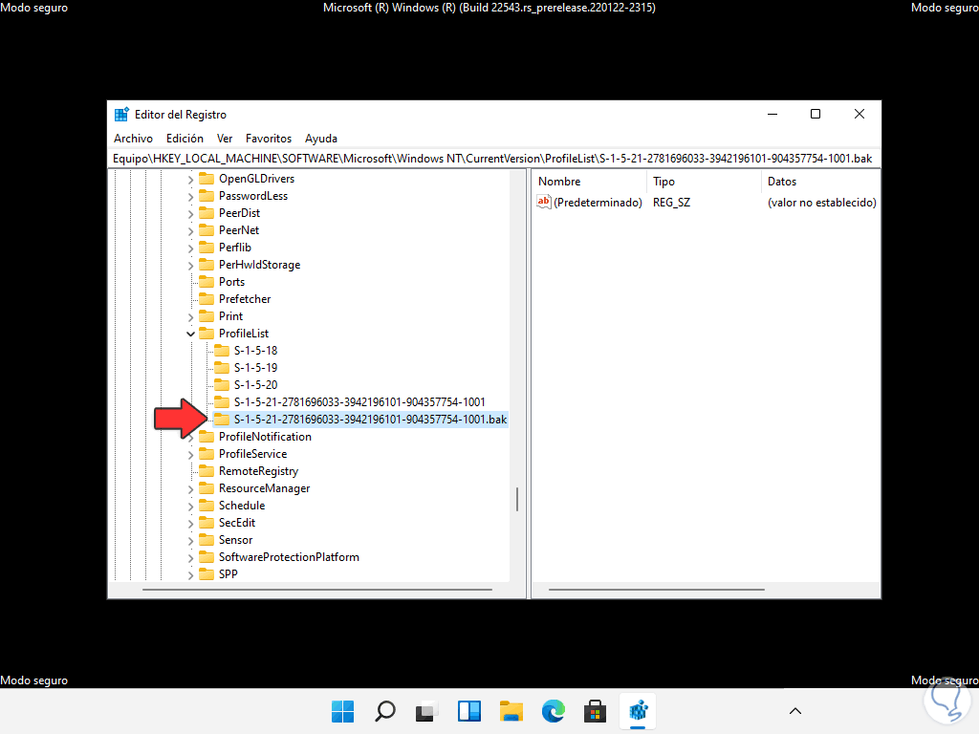Image resolution: width=979 pixels, height=734 pixels.
Task: Open the Edición menu
Action: coord(185,139)
